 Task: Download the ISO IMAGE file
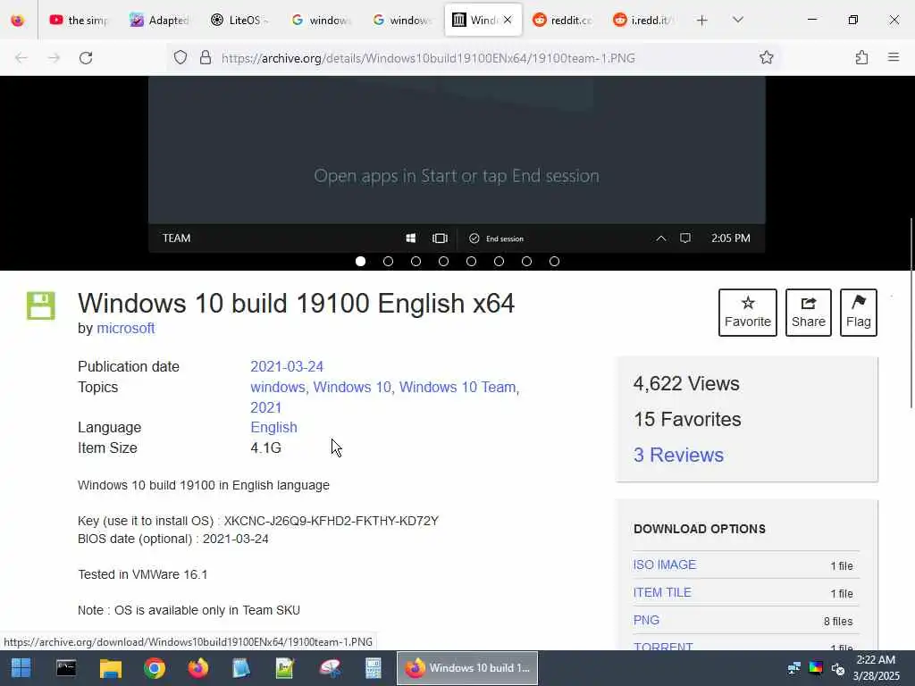point(665,565)
